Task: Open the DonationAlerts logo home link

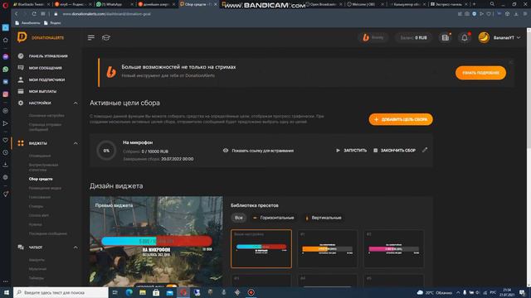Action: [x=41, y=37]
